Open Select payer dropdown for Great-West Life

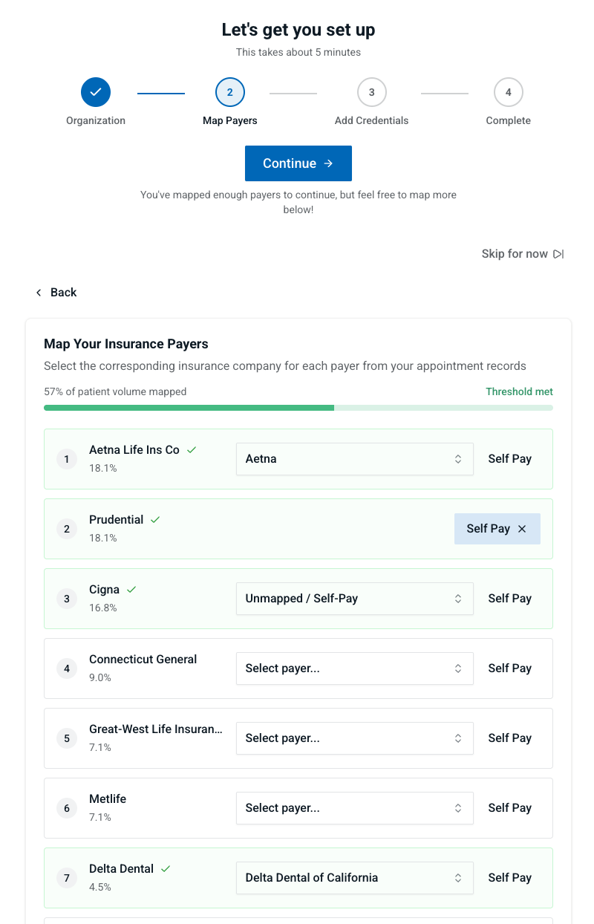[x=354, y=738]
